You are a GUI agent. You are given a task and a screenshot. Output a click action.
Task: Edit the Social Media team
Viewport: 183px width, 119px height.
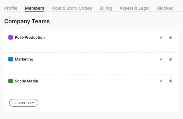coord(161,81)
